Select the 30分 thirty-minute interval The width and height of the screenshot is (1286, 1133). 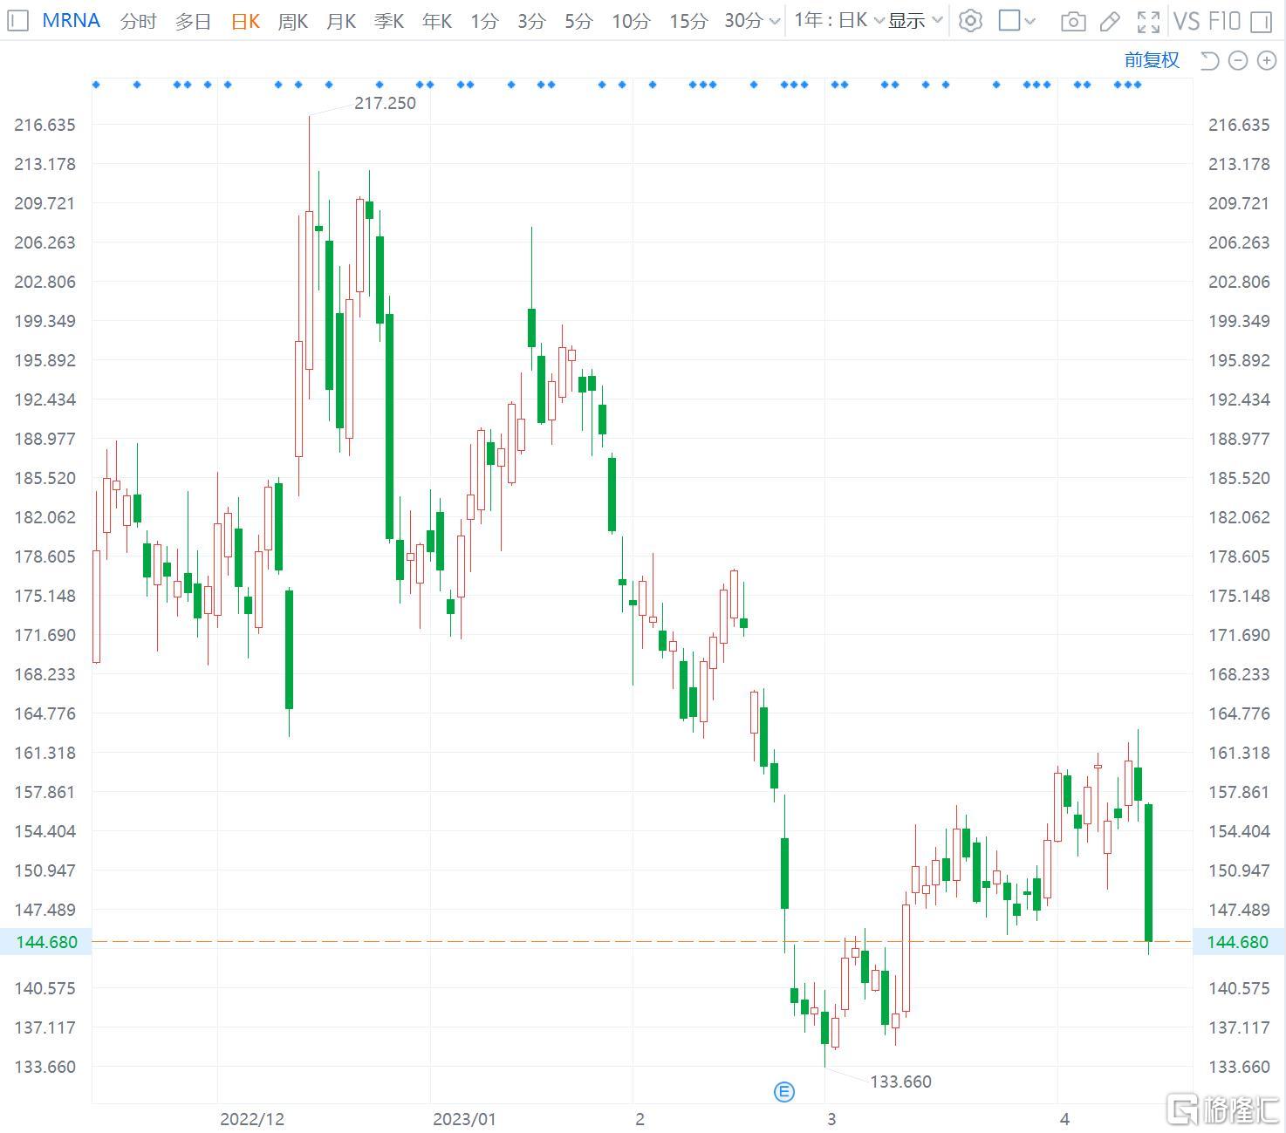[x=743, y=21]
